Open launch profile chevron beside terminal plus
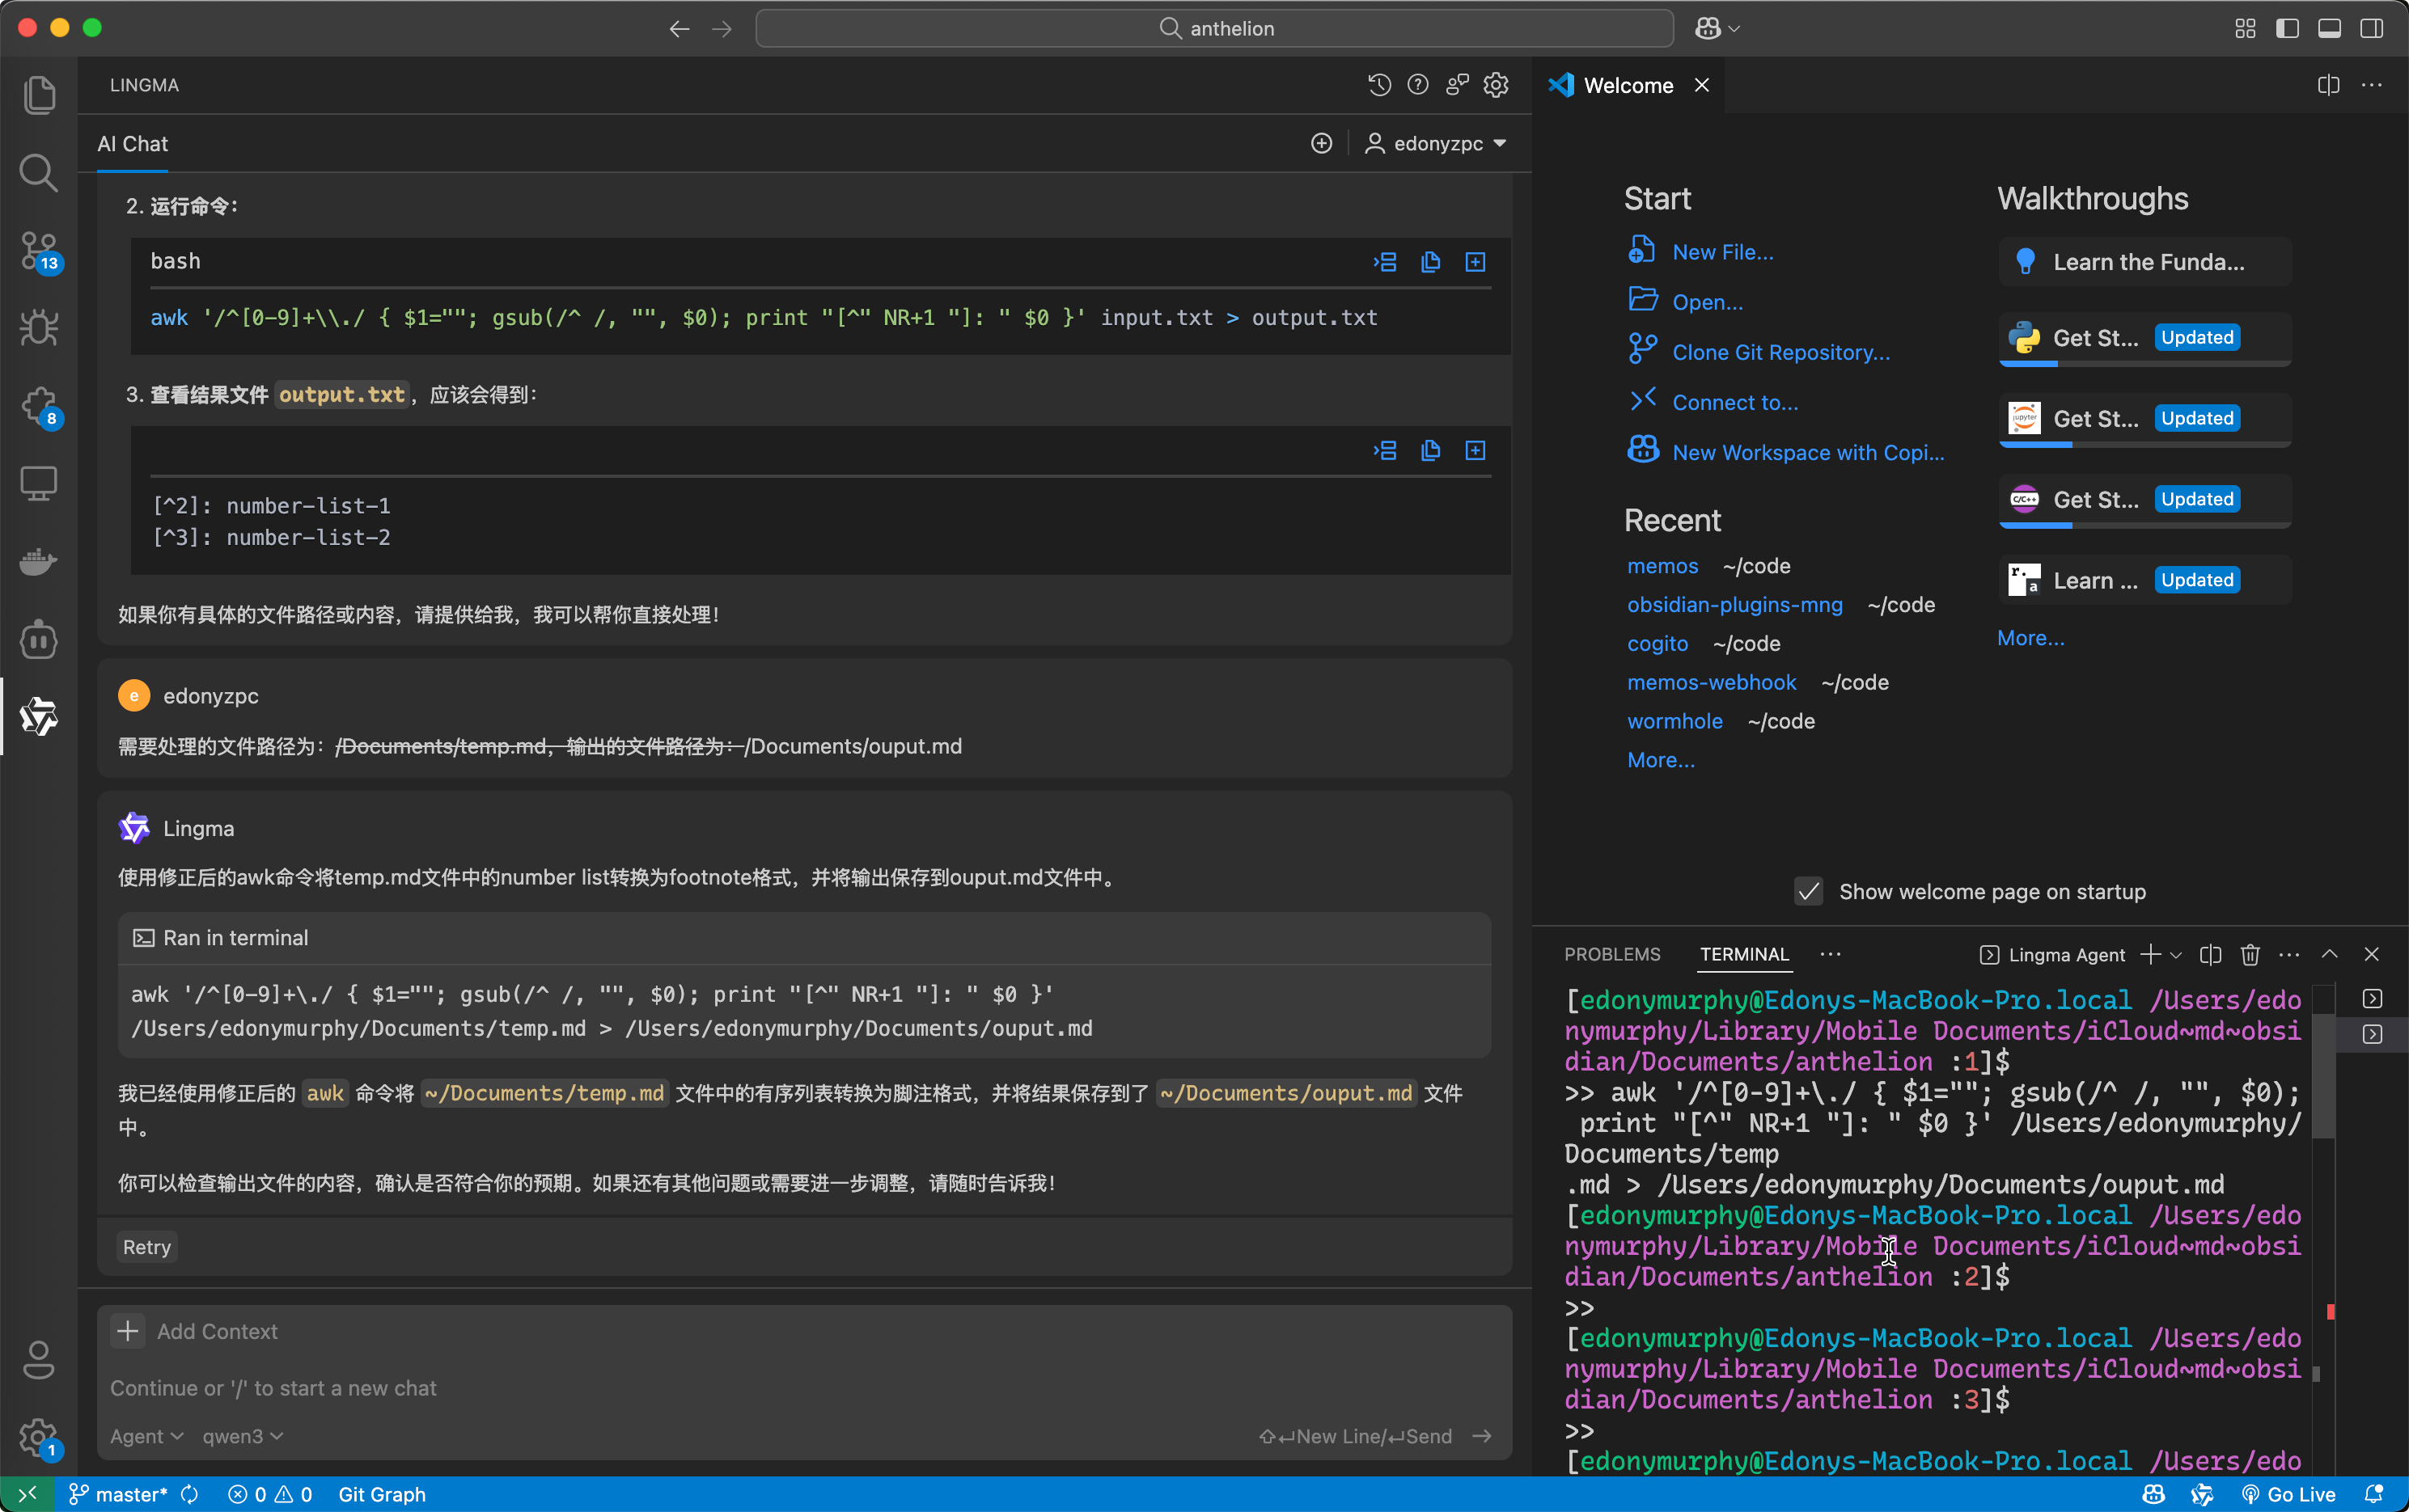The height and width of the screenshot is (1512, 2409). (2176, 955)
